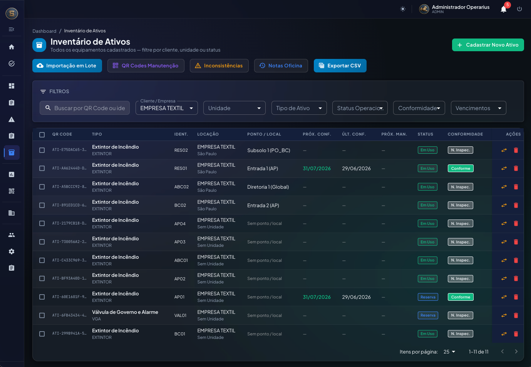Go to Dashboard breadcrumb link
Viewport: 531px width, 367px height.
pyautogui.click(x=44, y=31)
